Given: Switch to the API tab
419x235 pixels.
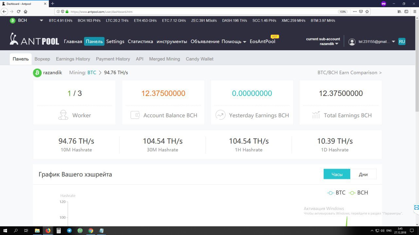Looking at the screenshot, I should (139, 59).
